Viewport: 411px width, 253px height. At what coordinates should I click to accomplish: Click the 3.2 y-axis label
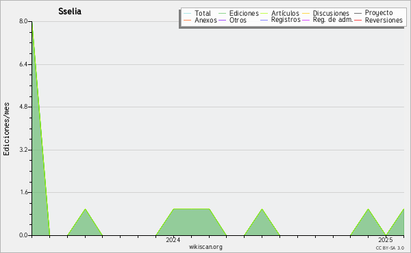tap(23, 150)
